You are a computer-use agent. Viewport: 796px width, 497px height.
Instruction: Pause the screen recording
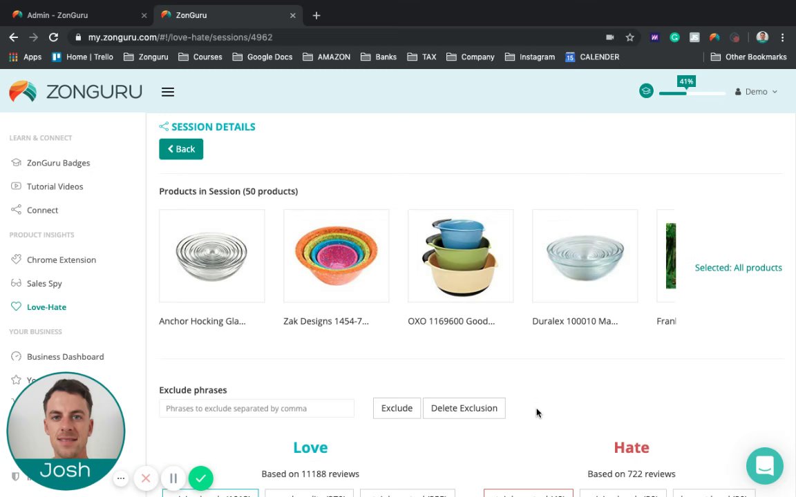pos(173,478)
